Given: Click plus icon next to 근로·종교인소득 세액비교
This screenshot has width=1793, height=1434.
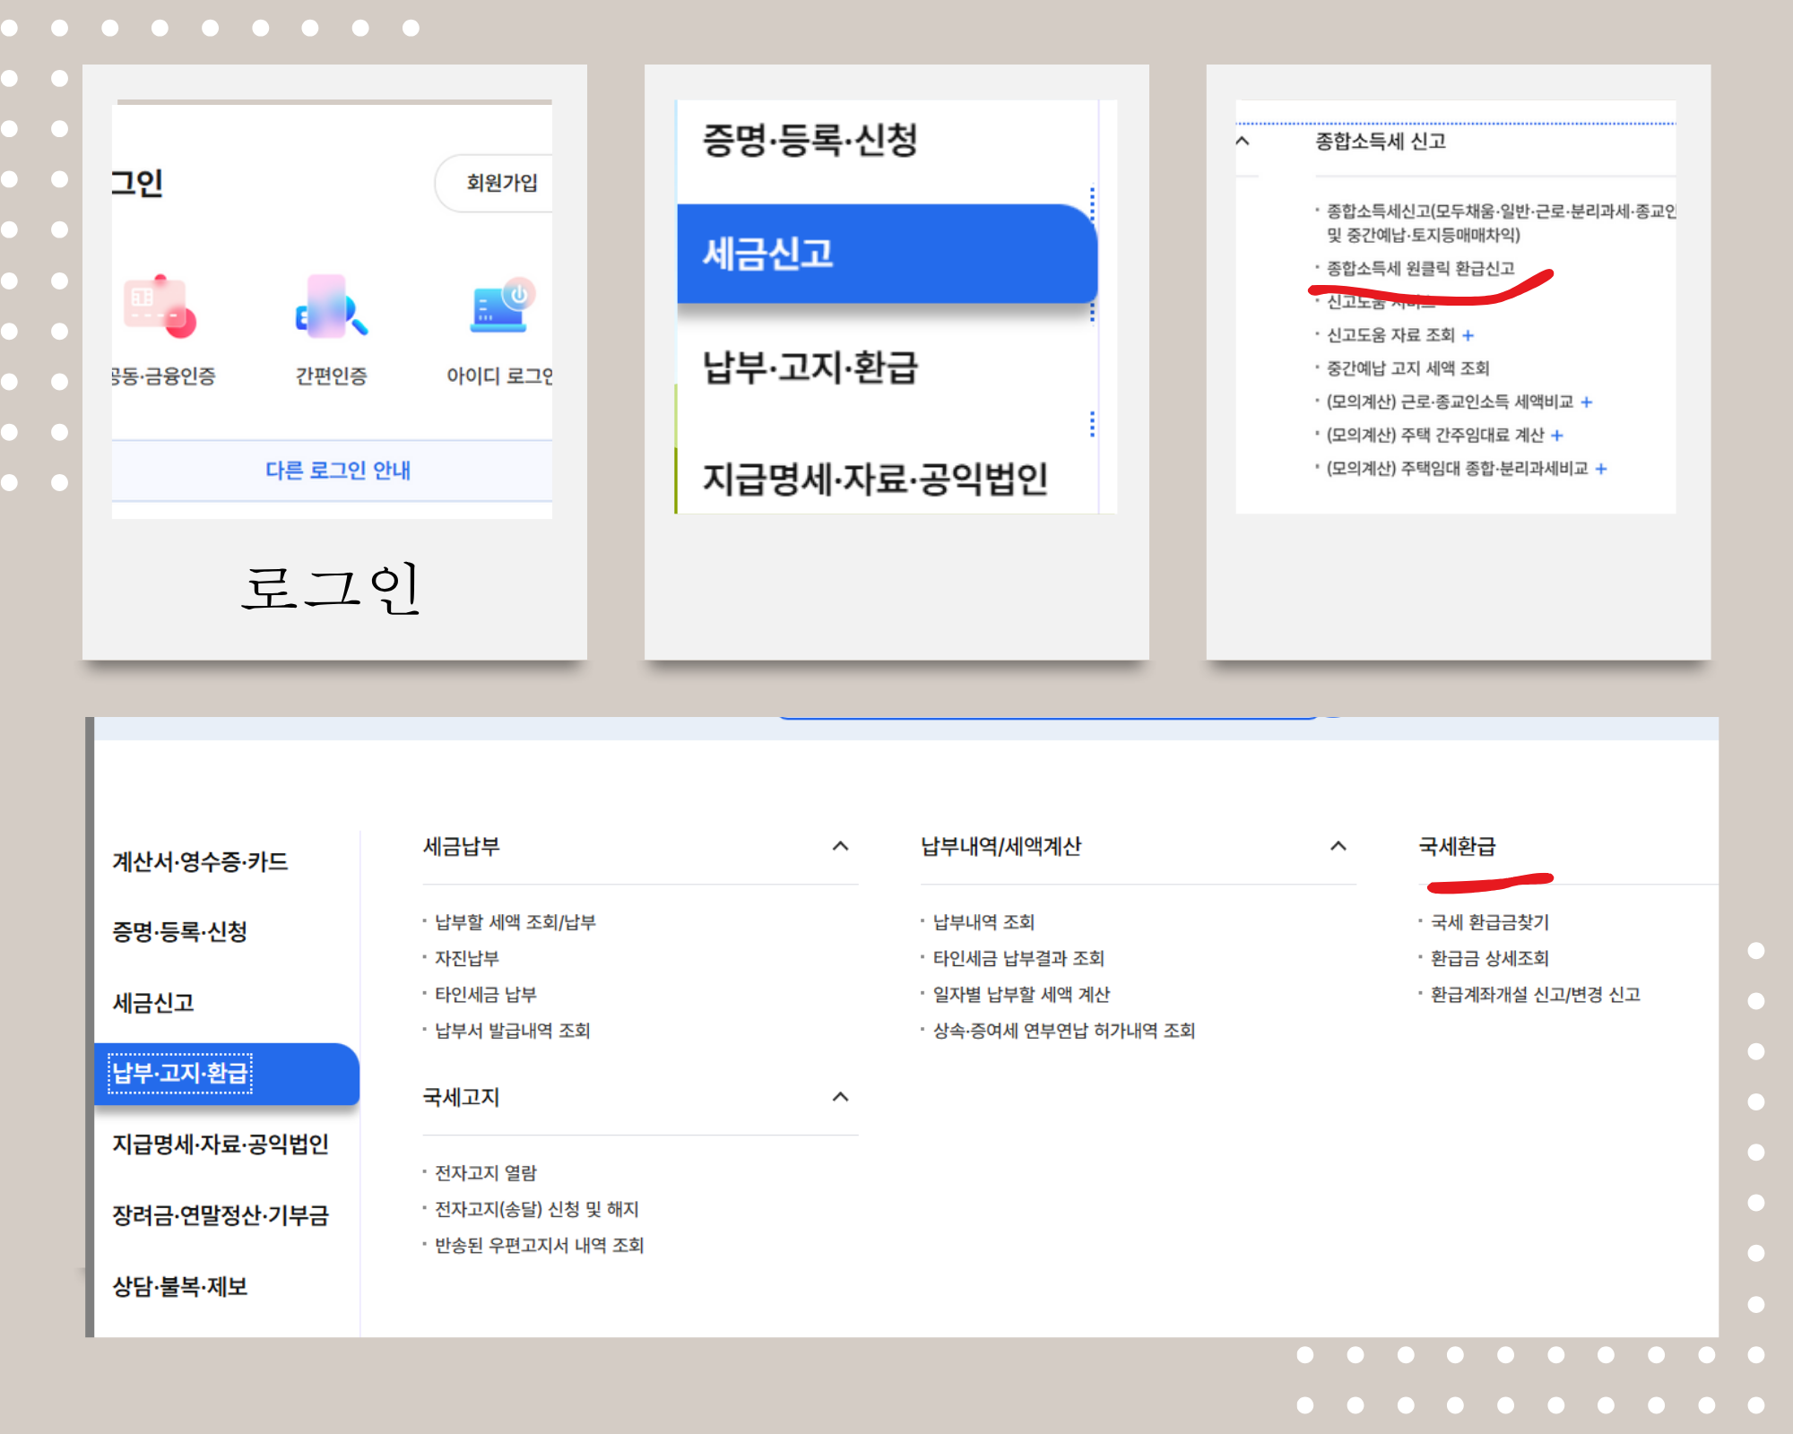Looking at the screenshot, I should pyautogui.click(x=1586, y=402).
